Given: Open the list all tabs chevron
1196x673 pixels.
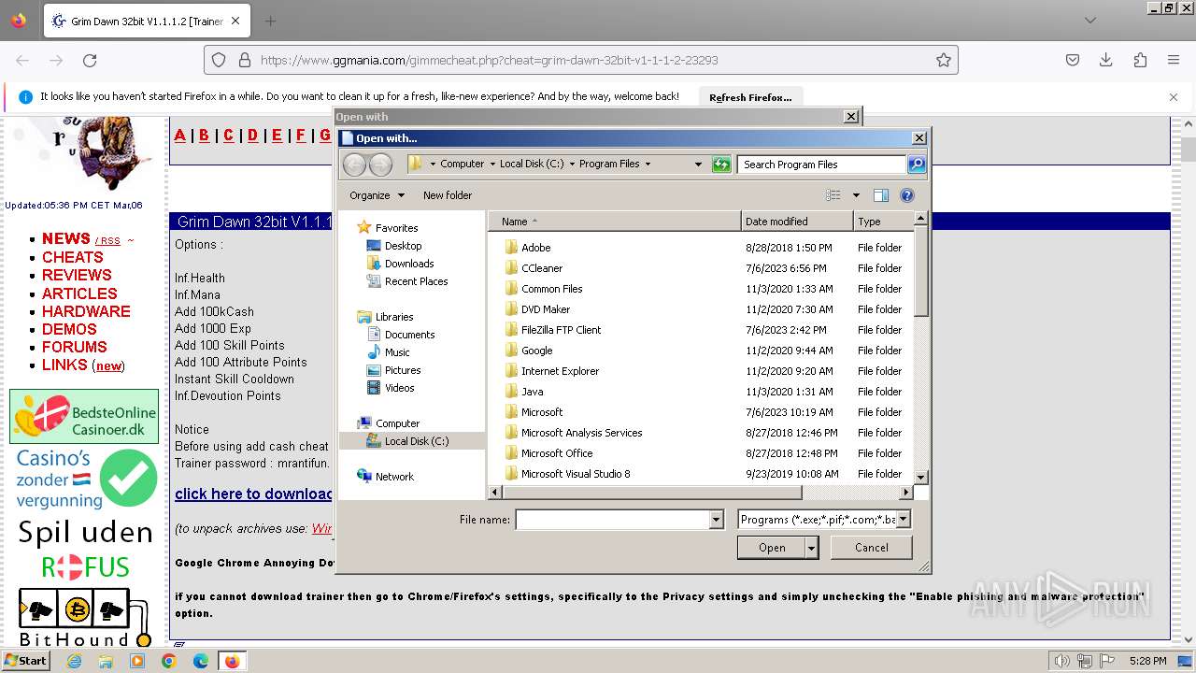Looking at the screenshot, I should (x=1090, y=21).
